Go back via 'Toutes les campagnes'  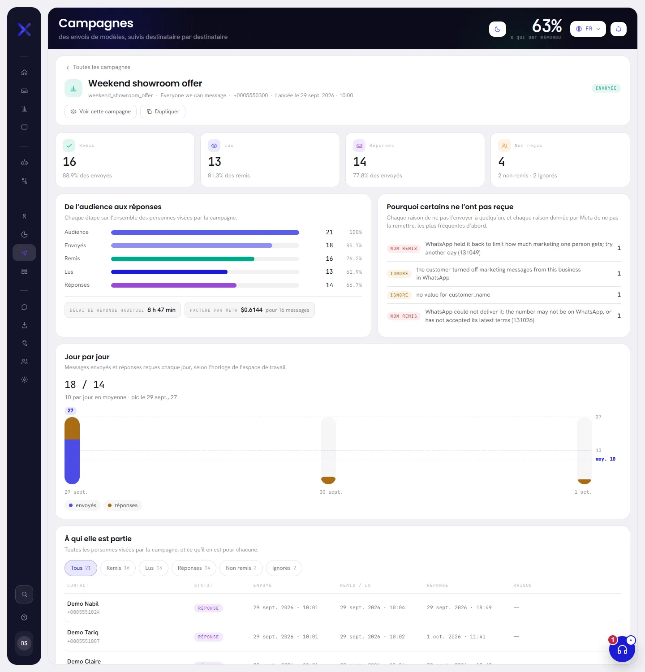(98, 67)
